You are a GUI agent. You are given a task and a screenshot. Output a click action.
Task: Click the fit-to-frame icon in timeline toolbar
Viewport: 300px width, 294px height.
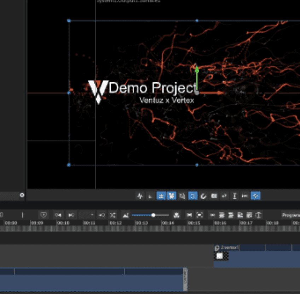click(x=200, y=215)
